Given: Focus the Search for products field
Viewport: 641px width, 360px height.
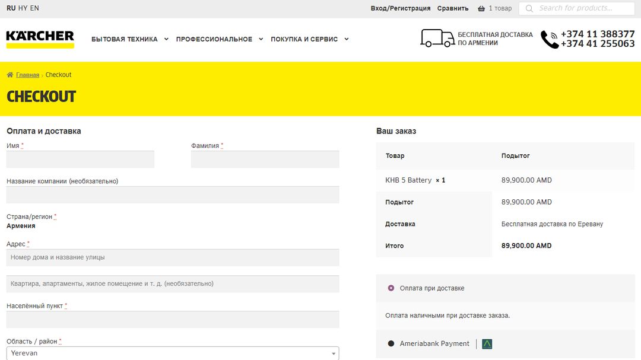Looking at the screenshot, I should click(576, 8).
